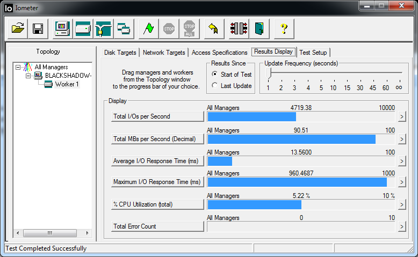Save the test configuration file
The image size is (418, 257).
tap(38, 28)
